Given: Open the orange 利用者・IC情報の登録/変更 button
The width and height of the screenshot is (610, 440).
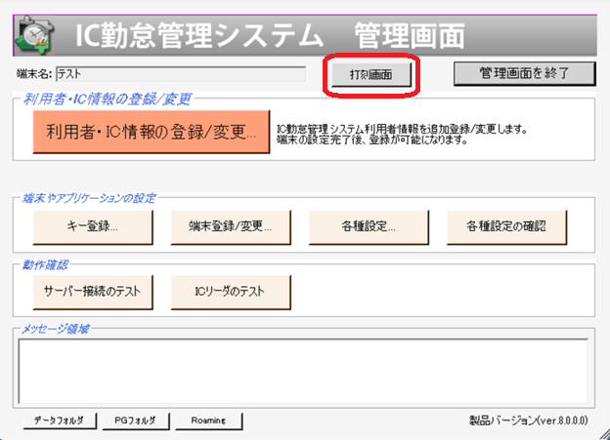Looking at the screenshot, I should coord(152,132).
